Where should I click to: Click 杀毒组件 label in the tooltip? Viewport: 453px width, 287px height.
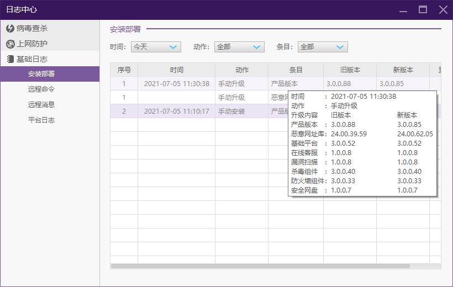(304, 172)
